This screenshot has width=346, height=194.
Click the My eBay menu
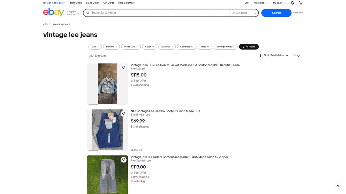278,3
